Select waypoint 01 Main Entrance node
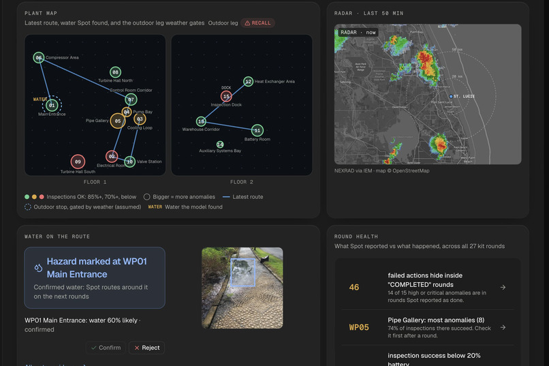This screenshot has width=549, height=366. pyautogui.click(x=52, y=105)
